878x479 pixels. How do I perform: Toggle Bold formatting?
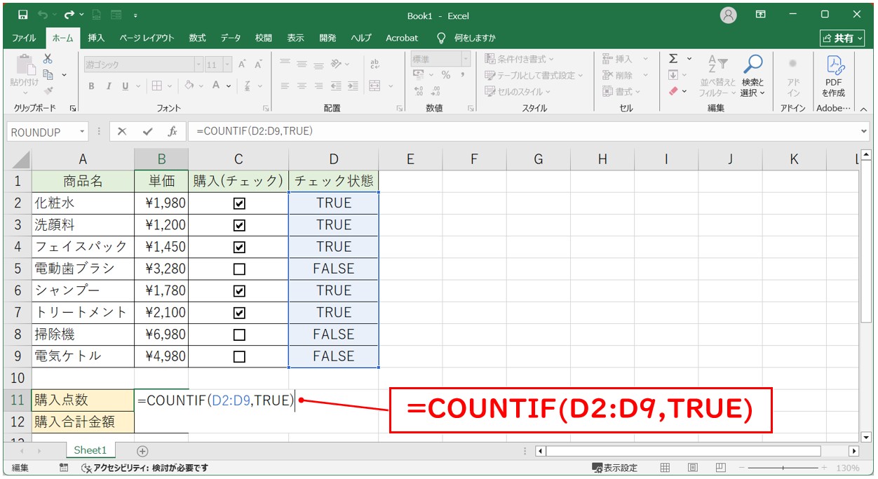91,86
